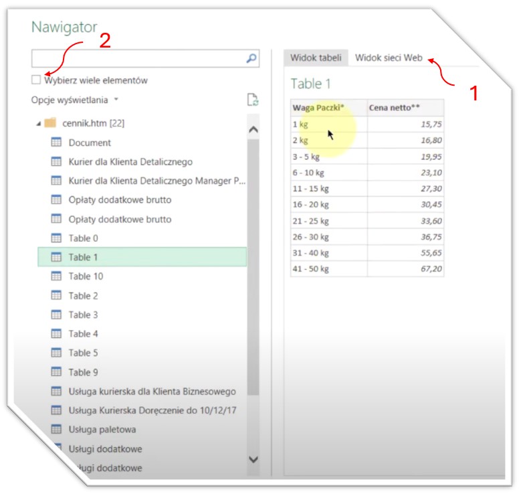The height and width of the screenshot is (494, 521).
Task: Switch to the Widok sieci Web tab
Action: click(x=389, y=58)
